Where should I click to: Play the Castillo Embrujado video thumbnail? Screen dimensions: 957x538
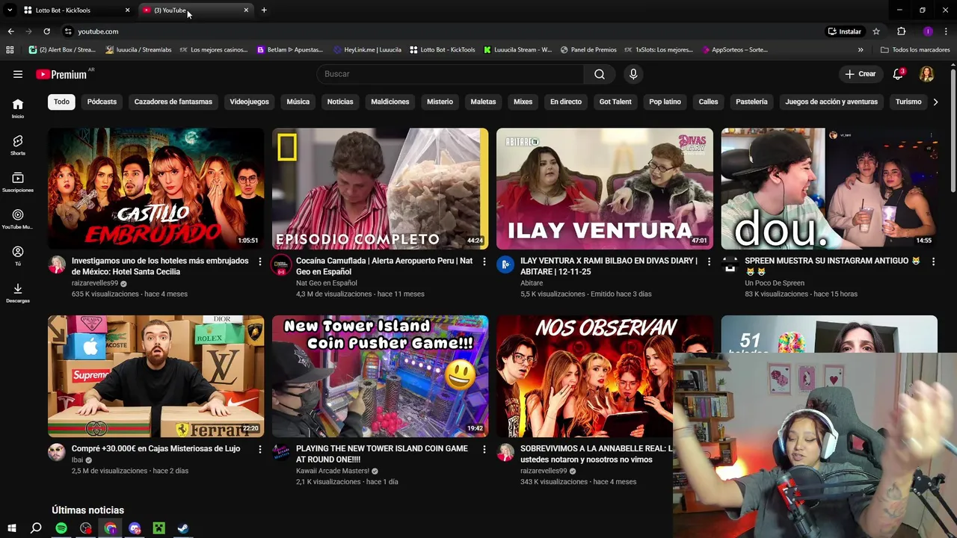(156, 188)
